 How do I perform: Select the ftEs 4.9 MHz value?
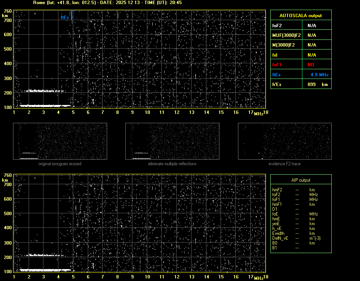[319, 75]
